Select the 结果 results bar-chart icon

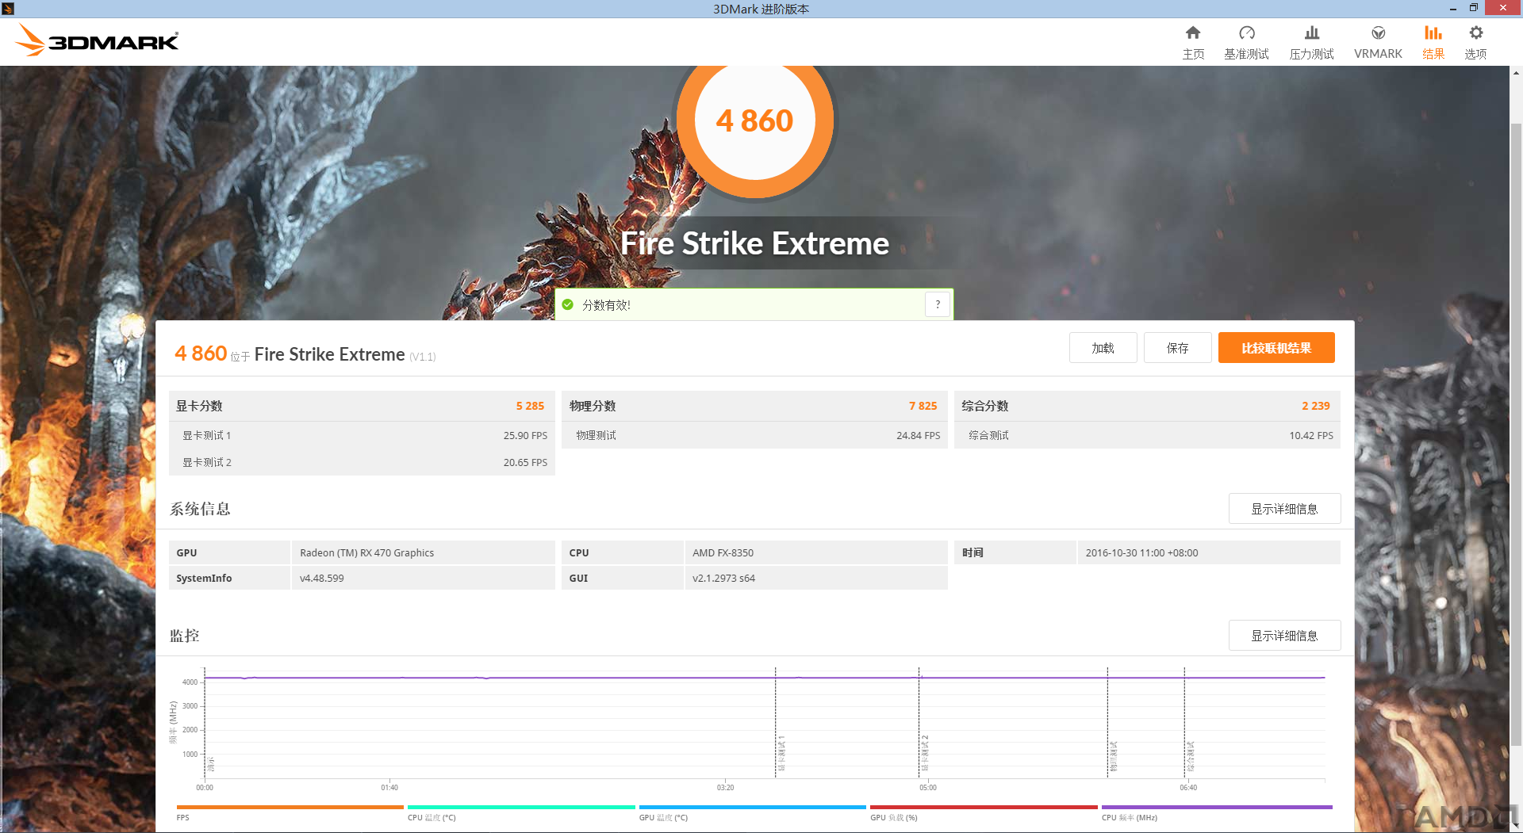coord(1433,33)
